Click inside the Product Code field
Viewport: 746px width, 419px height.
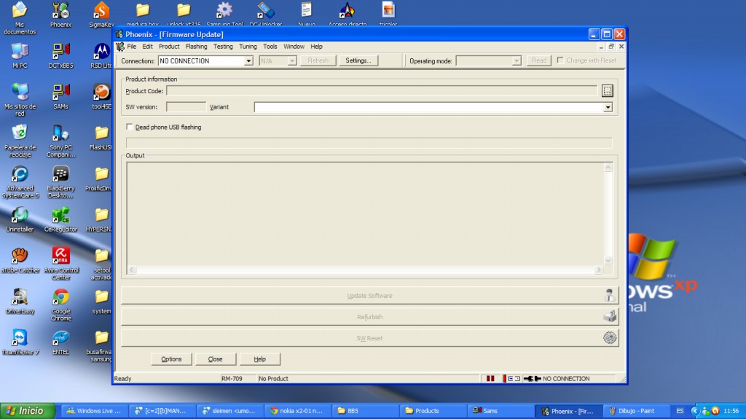[x=382, y=90]
